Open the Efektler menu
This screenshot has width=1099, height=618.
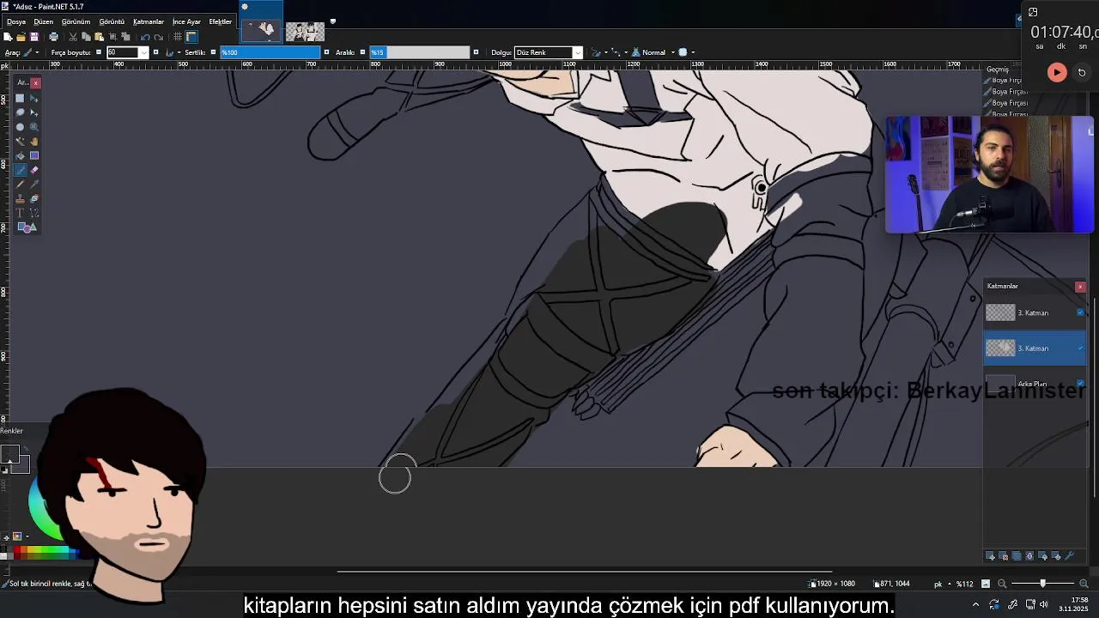pyautogui.click(x=221, y=21)
